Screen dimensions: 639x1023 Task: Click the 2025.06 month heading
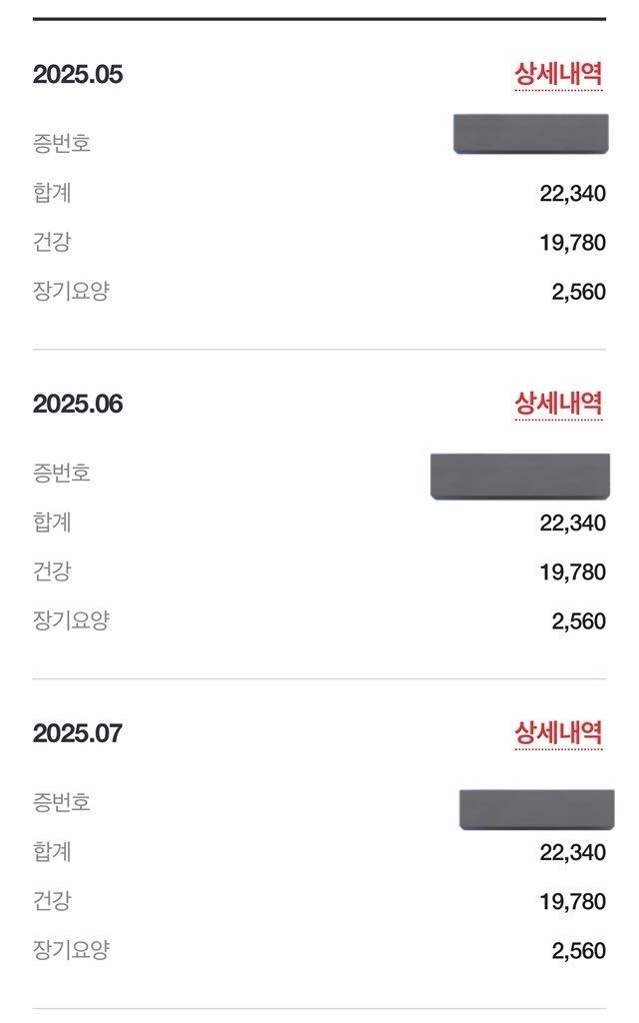78,405
